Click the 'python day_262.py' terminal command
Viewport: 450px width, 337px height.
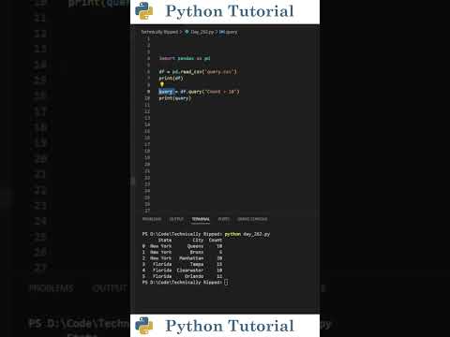pyautogui.click(x=247, y=234)
